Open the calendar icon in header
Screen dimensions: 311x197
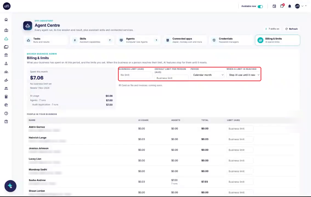(274, 6)
